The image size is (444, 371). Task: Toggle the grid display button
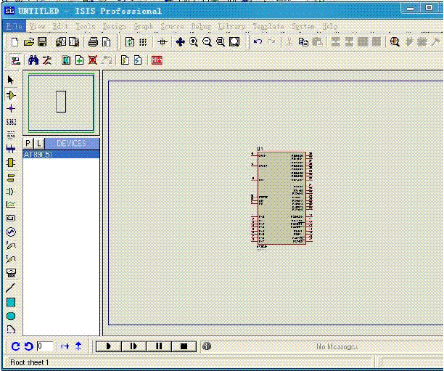[143, 42]
